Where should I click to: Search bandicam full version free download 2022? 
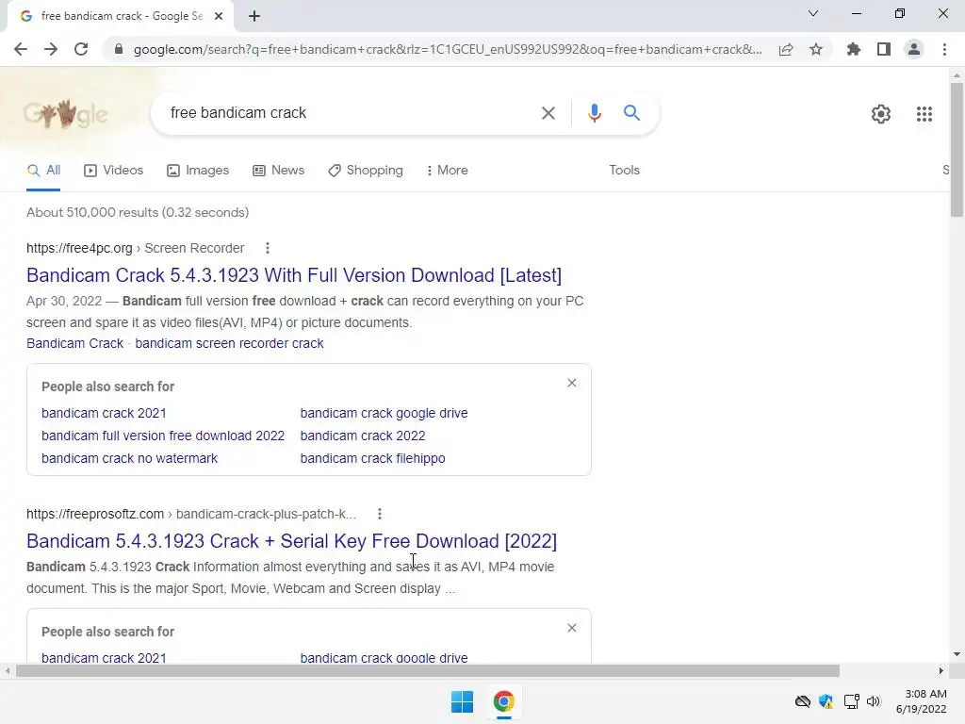163,436
